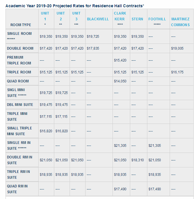Follow the BLACKWELL residence hall link

(x=98, y=19)
